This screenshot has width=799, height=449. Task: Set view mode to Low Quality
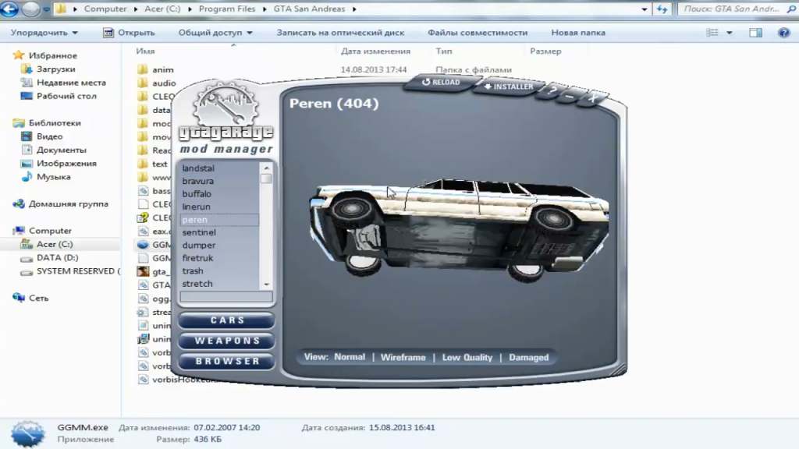[467, 357]
